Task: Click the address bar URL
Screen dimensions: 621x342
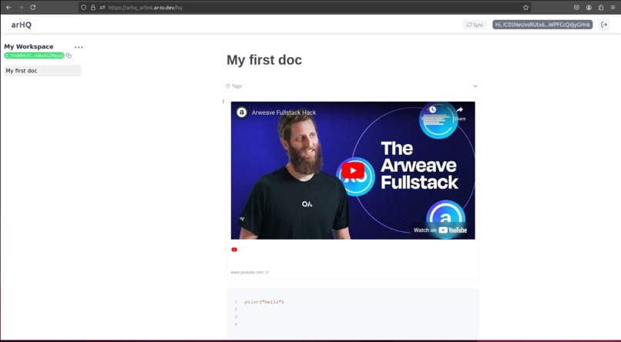Action: point(145,7)
